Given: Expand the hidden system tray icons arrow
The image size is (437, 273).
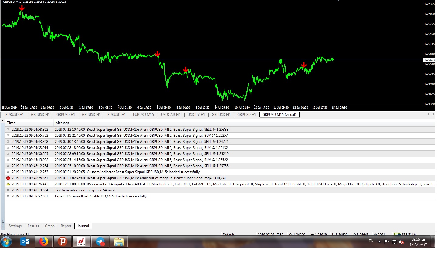Looking at the screenshot, I should [379, 242].
